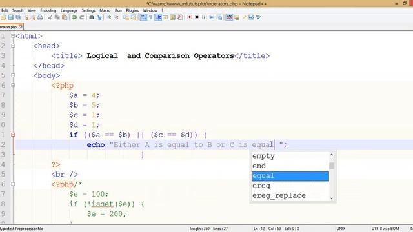The image size is (413, 232).
Task: Click the Paste clipboard icon
Action: pos(65,17)
